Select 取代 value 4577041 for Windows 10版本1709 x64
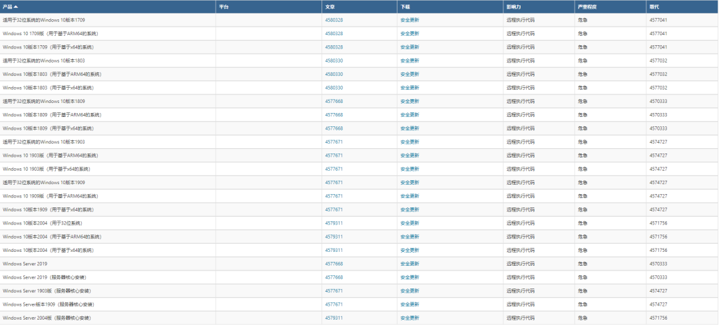The image size is (719, 325). (658, 47)
